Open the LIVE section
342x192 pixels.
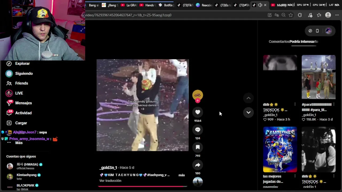[x=15, y=93]
